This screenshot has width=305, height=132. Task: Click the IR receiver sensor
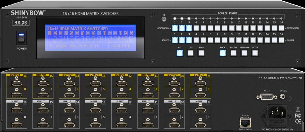164,19
